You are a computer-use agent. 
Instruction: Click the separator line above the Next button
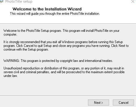pyautogui.click(x=68, y=96)
